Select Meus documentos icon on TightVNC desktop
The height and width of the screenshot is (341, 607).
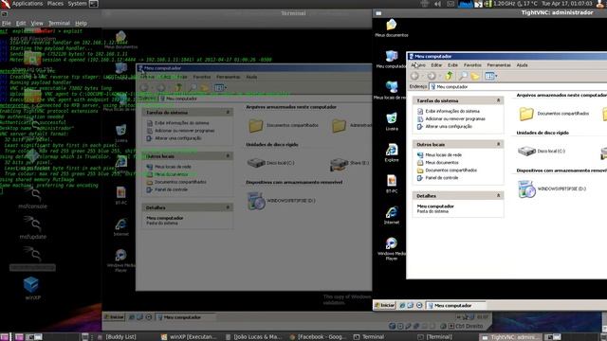click(x=392, y=28)
